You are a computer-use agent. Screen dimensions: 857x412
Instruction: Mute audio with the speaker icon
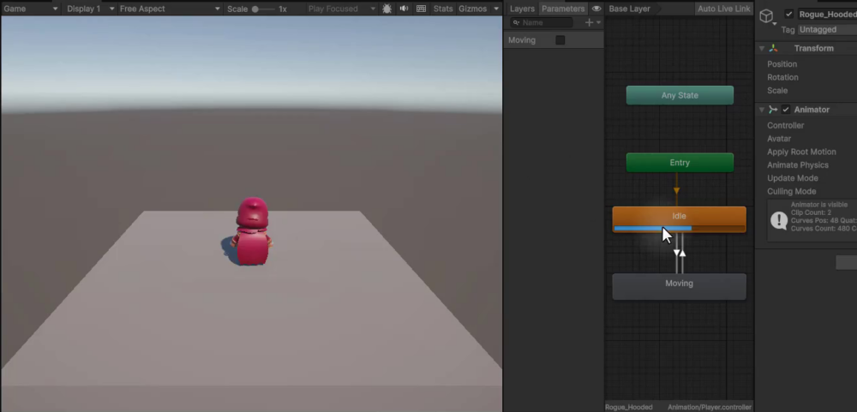point(404,9)
